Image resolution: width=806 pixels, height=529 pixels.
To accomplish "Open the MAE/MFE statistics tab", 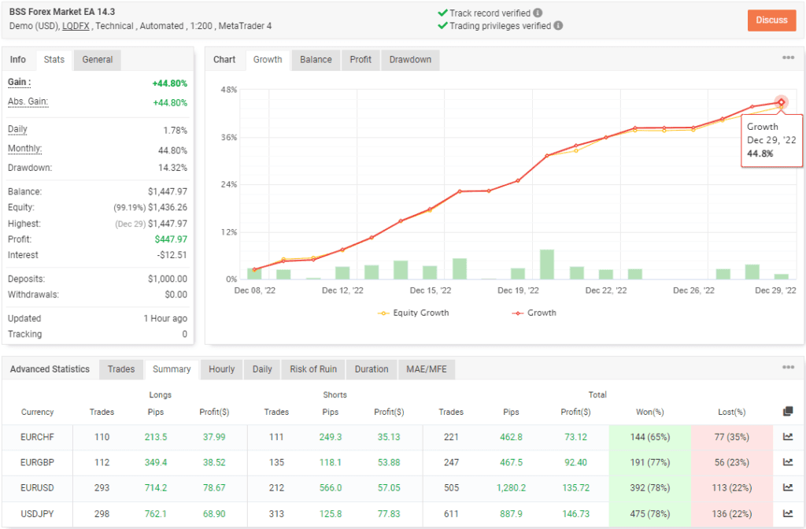I will (x=427, y=369).
